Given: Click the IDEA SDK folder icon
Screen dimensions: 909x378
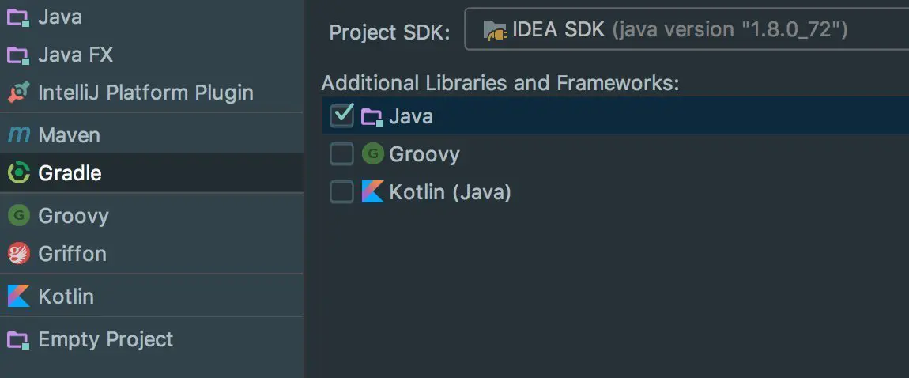Looking at the screenshot, I should pos(495,31).
